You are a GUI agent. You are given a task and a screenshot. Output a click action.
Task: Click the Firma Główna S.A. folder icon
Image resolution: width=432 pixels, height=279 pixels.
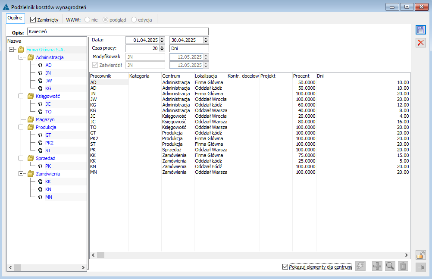(21, 50)
